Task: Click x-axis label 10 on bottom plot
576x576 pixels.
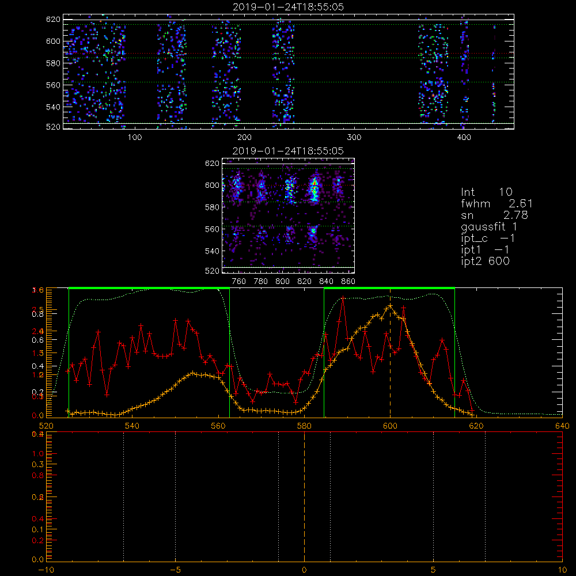Action: 562,570
